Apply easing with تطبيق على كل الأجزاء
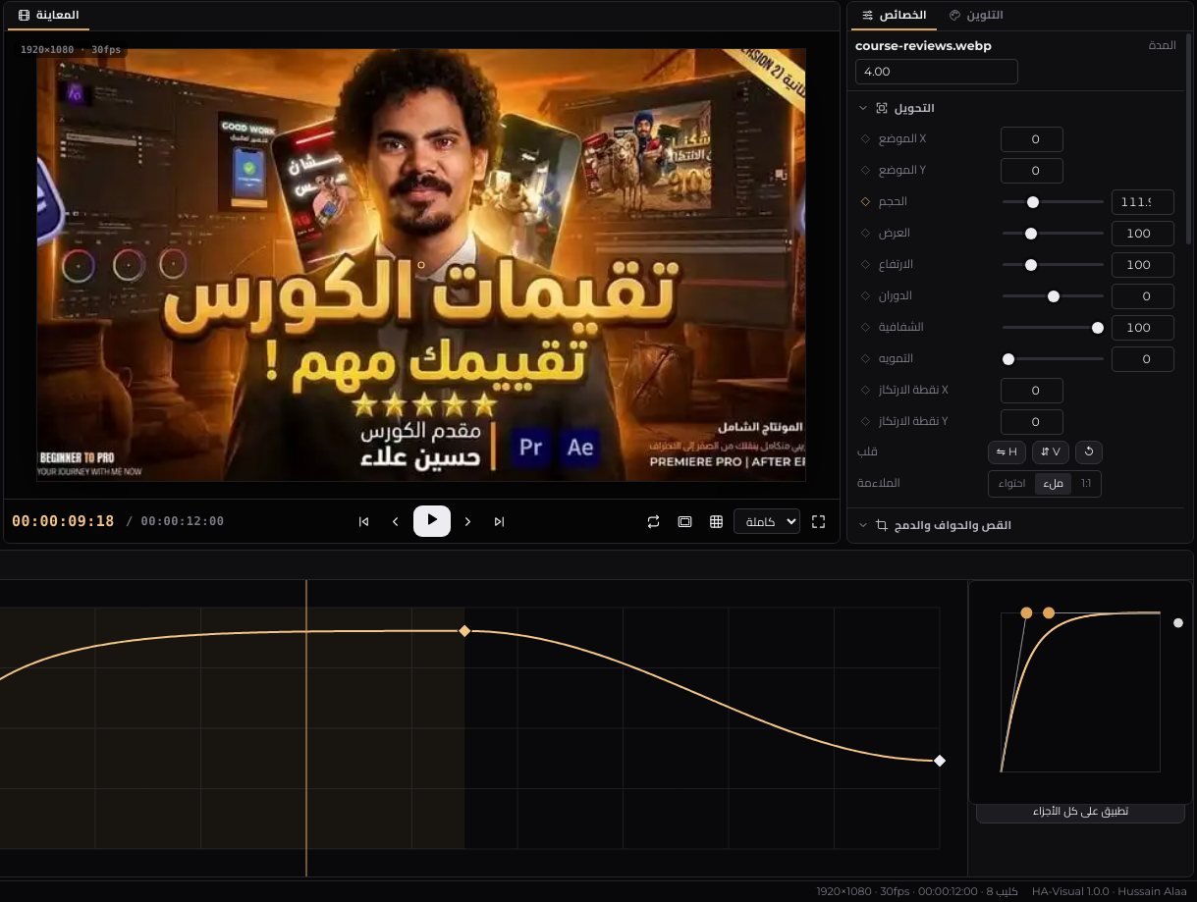This screenshot has height=902, width=1197. coord(1080,812)
